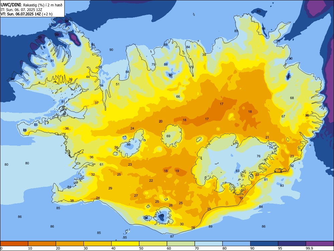Click the humidity value 19 on the map
334x251 pixels.
177,171
